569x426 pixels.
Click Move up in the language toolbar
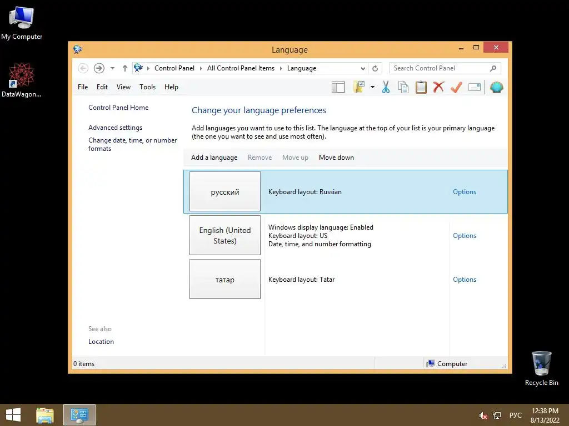coord(295,158)
